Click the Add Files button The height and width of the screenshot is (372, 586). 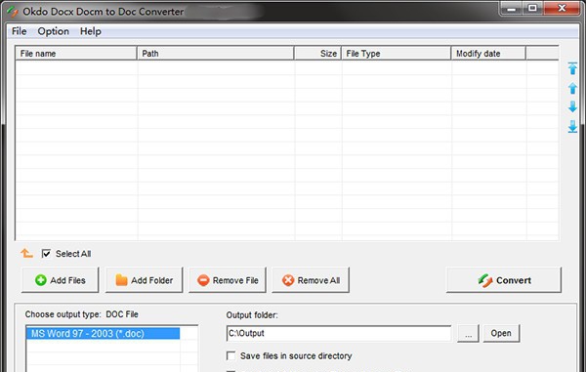(61, 280)
